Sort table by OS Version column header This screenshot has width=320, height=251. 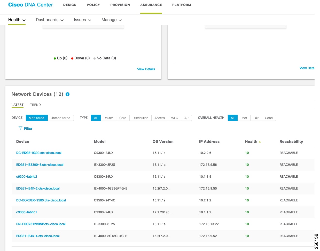coord(163,142)
